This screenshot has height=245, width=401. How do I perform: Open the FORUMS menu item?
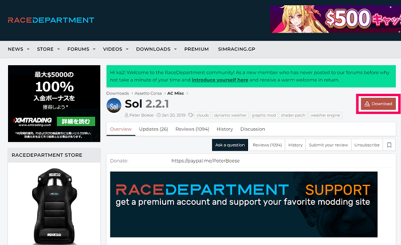coord(78,49)
